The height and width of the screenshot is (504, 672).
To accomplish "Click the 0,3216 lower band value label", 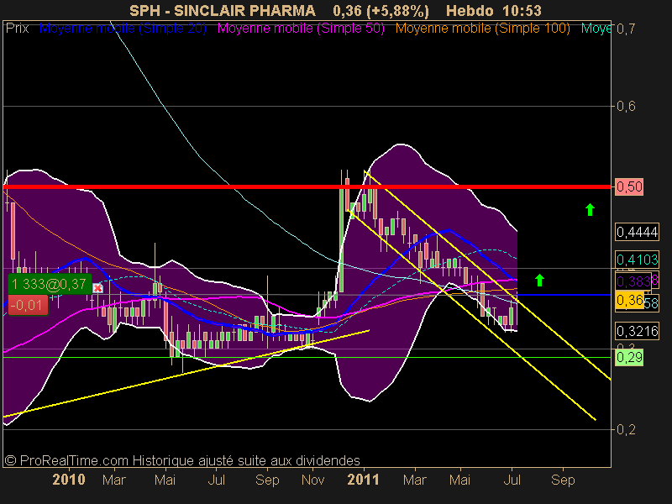I will point(637,331).
